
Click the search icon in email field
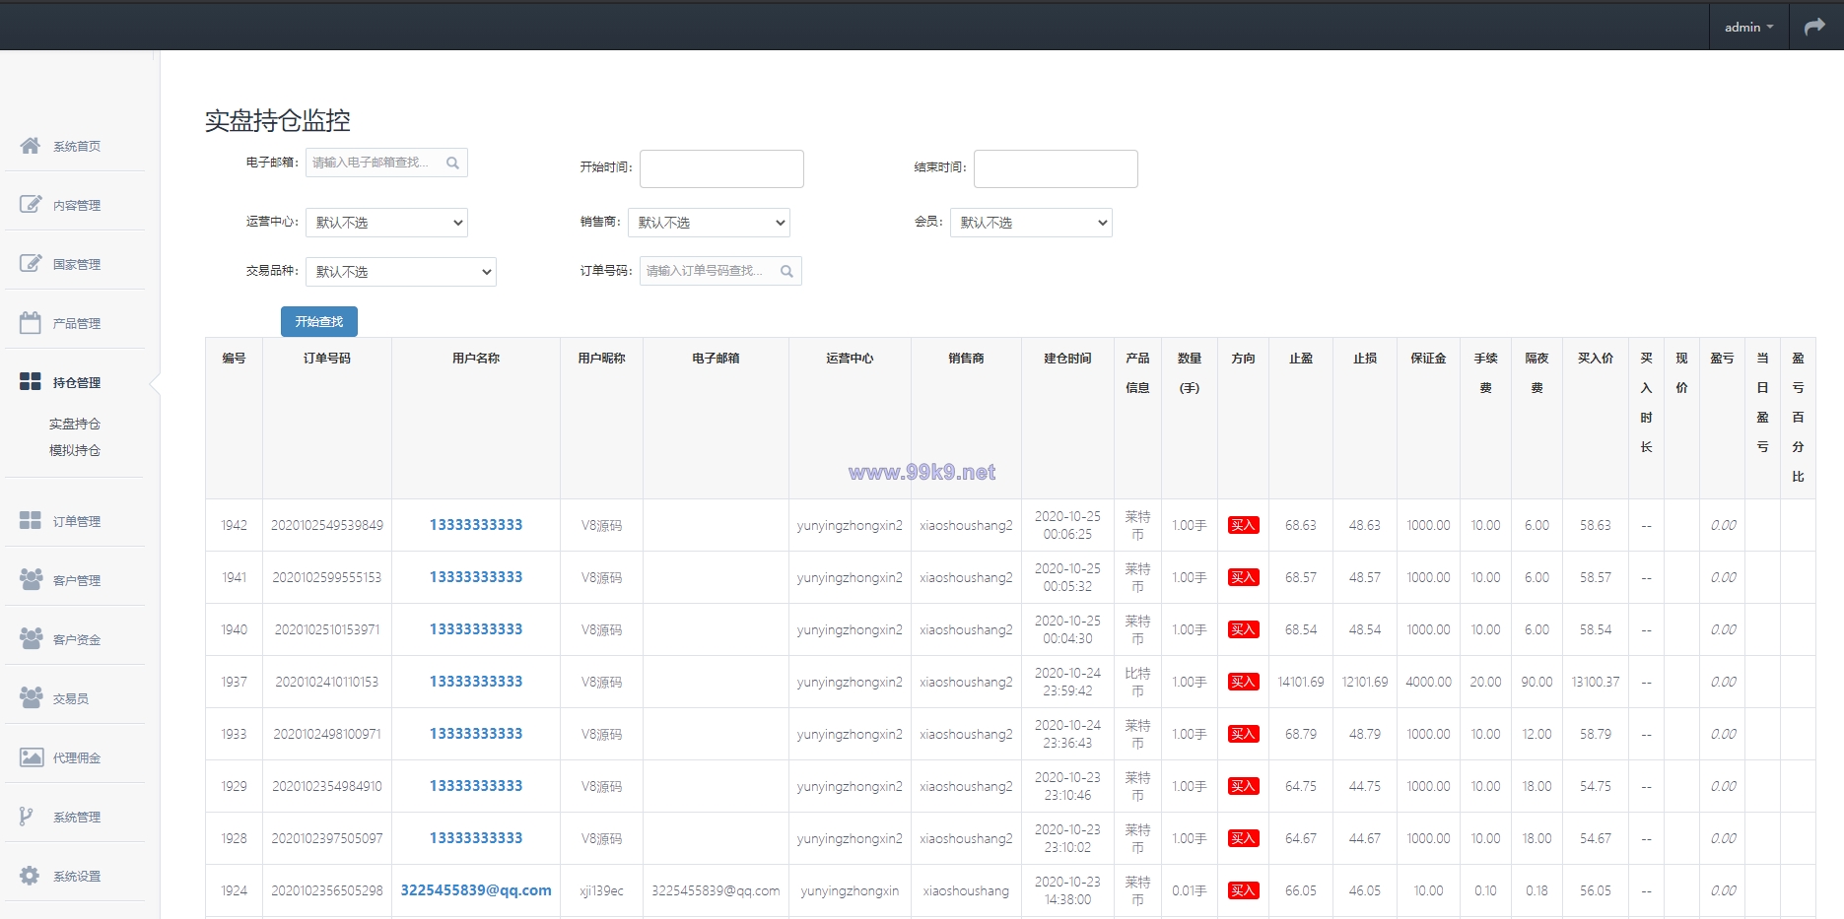tap(452, 163)
